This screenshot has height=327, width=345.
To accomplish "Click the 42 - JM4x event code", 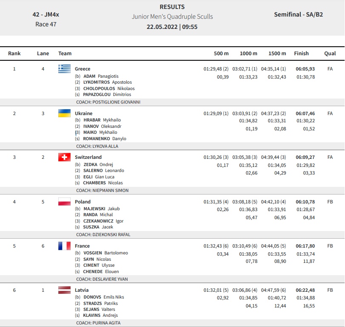I will pos(46,14).
